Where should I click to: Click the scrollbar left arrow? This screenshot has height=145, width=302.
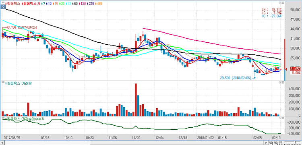[x=2, y=143]
